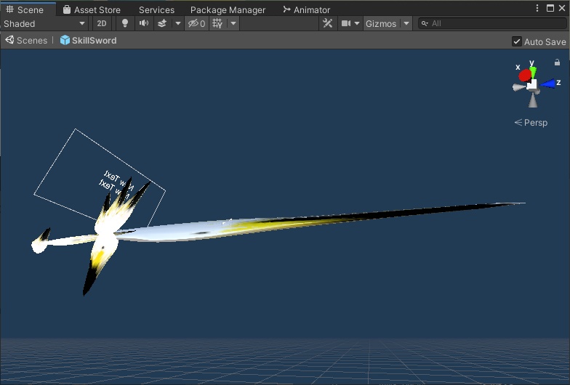This screenshot has width=570, height=385.
Task: Click the scene camera icon
Action: [x=346, y=23]
